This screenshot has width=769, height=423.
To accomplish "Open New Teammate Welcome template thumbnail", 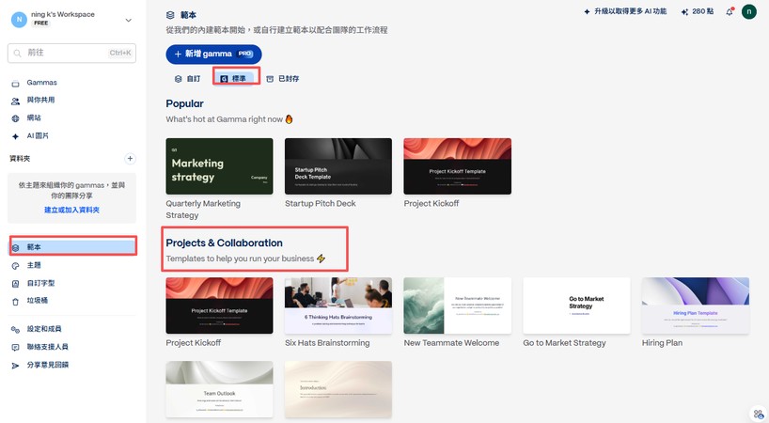I will click(458, 305).
